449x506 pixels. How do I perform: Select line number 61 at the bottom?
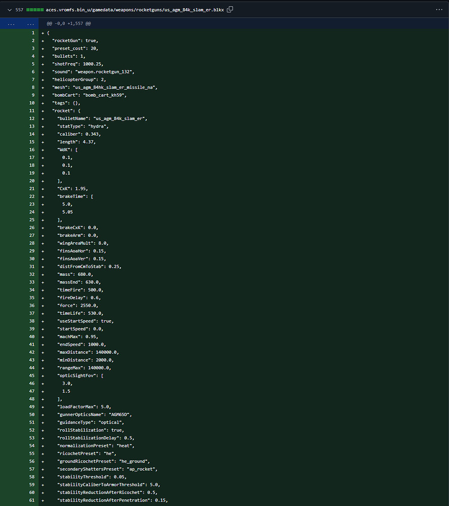pos(32,500)
